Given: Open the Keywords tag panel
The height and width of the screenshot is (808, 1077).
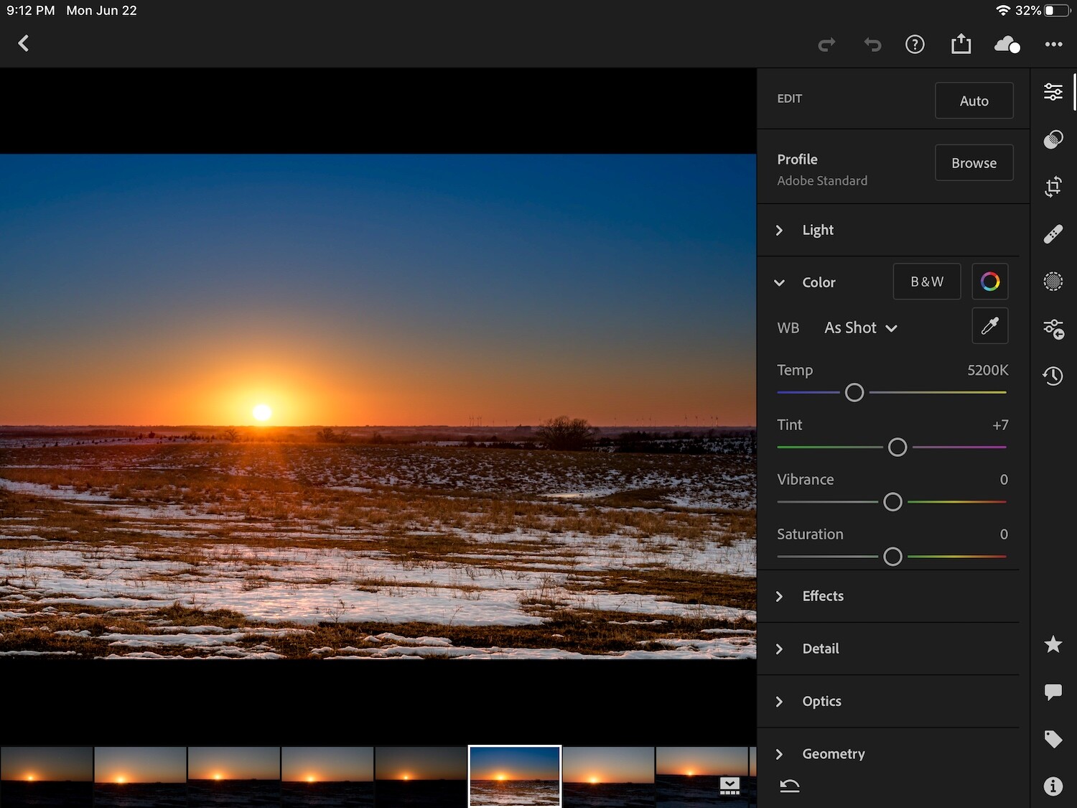Looking at the screenshot, I should (x=1053, y=739).
